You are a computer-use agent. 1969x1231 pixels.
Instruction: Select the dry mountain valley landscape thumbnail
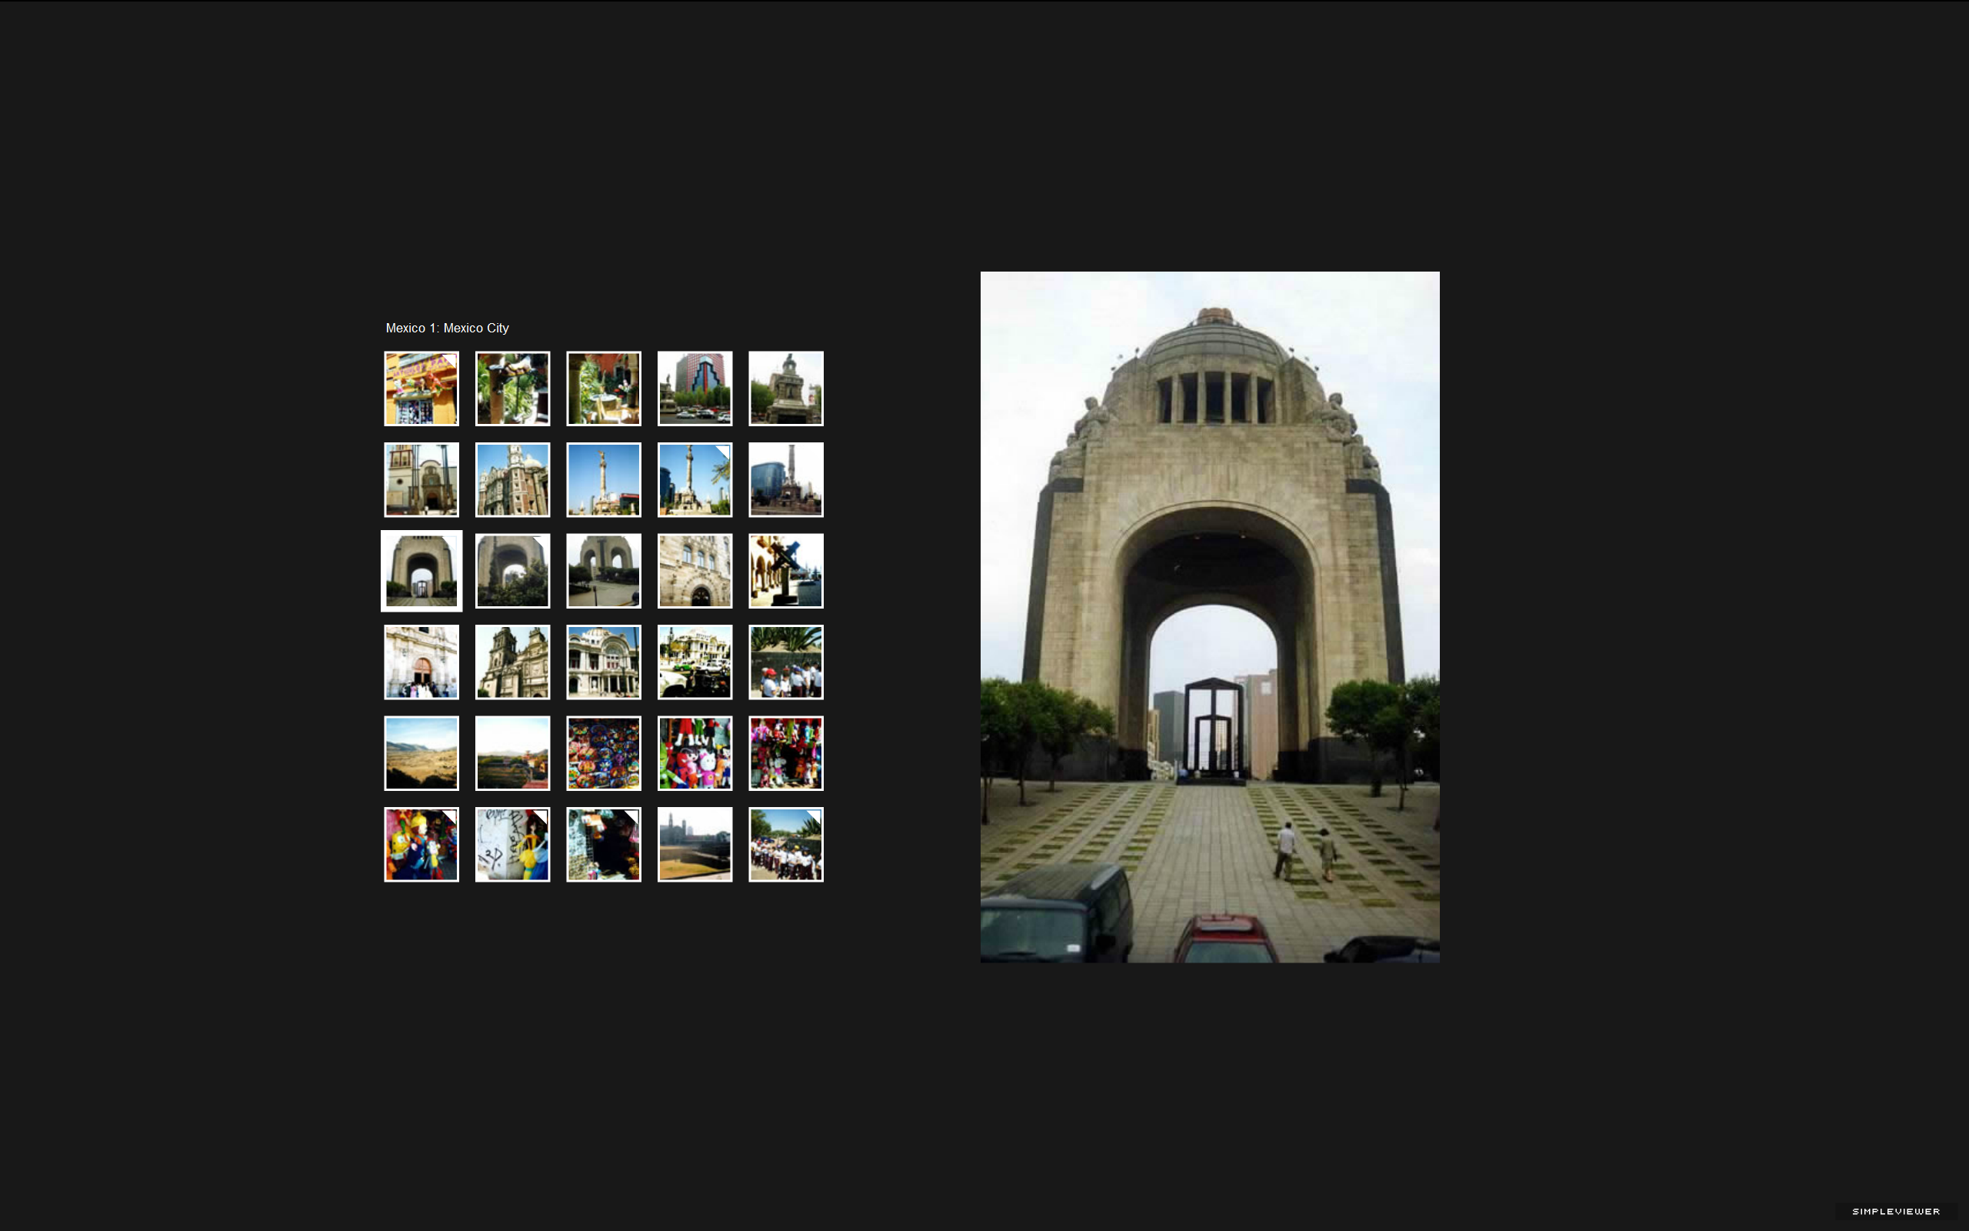coord(421,753)
